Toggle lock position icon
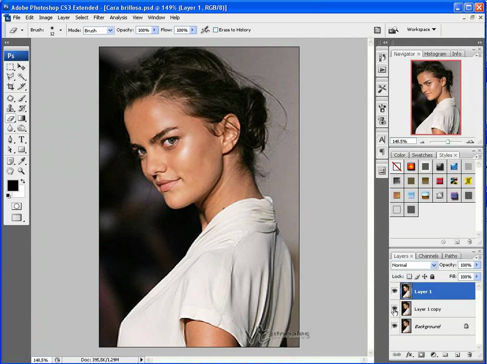The image size is (487, 364). (424, 277)
